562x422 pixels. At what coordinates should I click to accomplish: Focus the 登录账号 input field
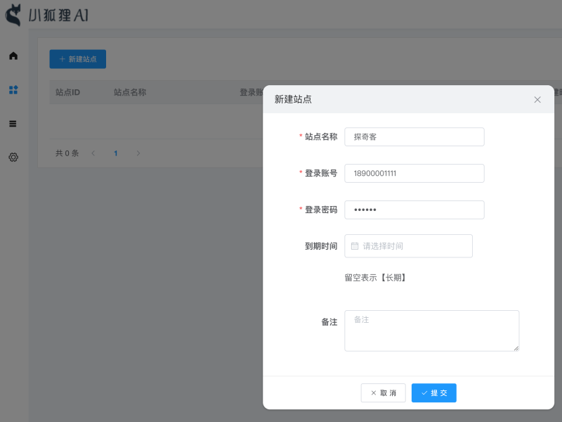(414, 173)
